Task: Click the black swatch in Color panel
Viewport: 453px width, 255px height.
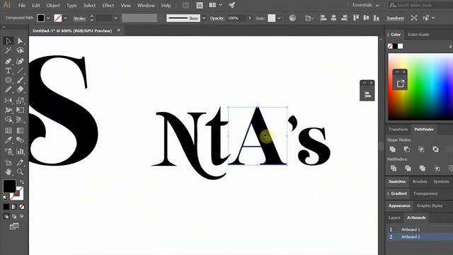Action: [x=395, y=46]
